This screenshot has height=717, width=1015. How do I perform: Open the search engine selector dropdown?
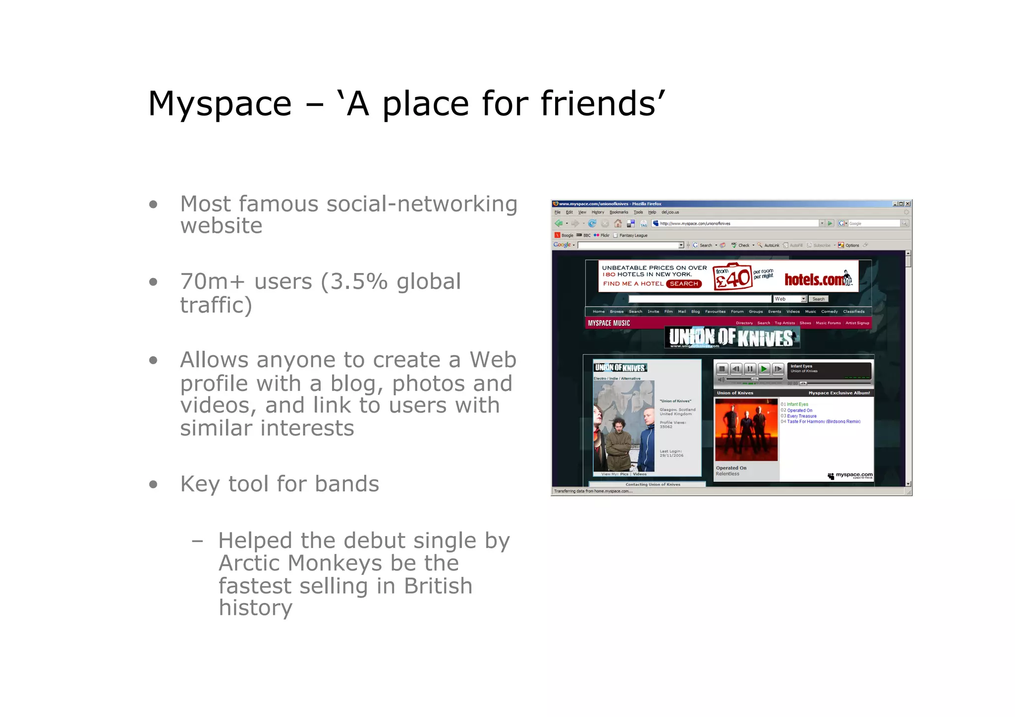[x=843, y=223]
